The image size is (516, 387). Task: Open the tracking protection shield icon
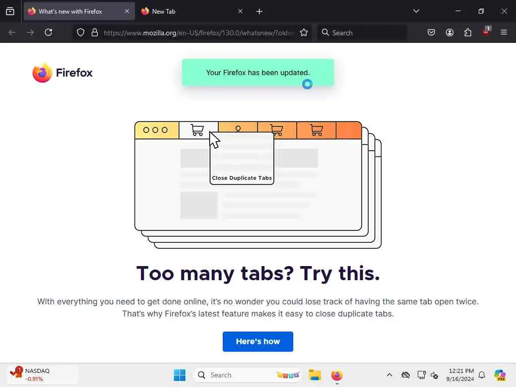(x=81, y=32)
